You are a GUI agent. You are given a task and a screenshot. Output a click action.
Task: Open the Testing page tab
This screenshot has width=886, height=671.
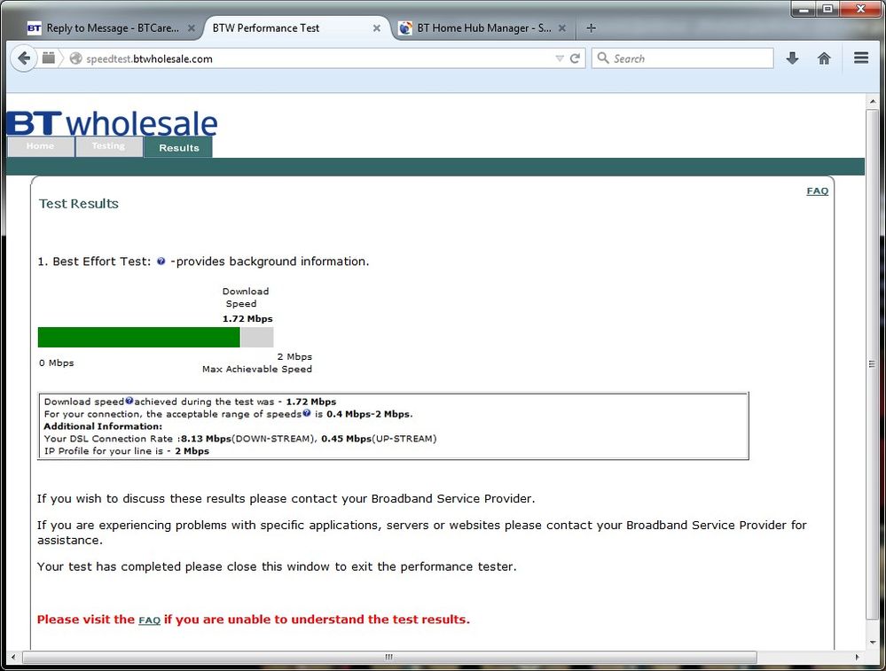pyautogui.click(x=108, y=146)
